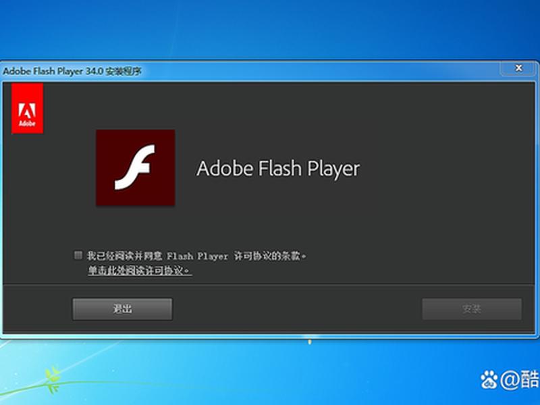The height and width of the screenshot is (405, 540).
Task: Click the 退出 exit button
Action: click(x=122, y=309)
